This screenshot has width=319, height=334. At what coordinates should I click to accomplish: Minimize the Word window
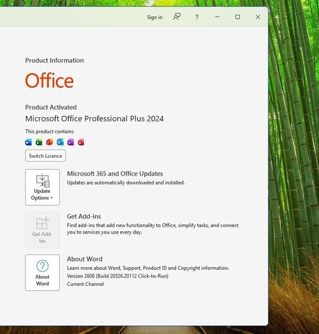coord(217,17)
